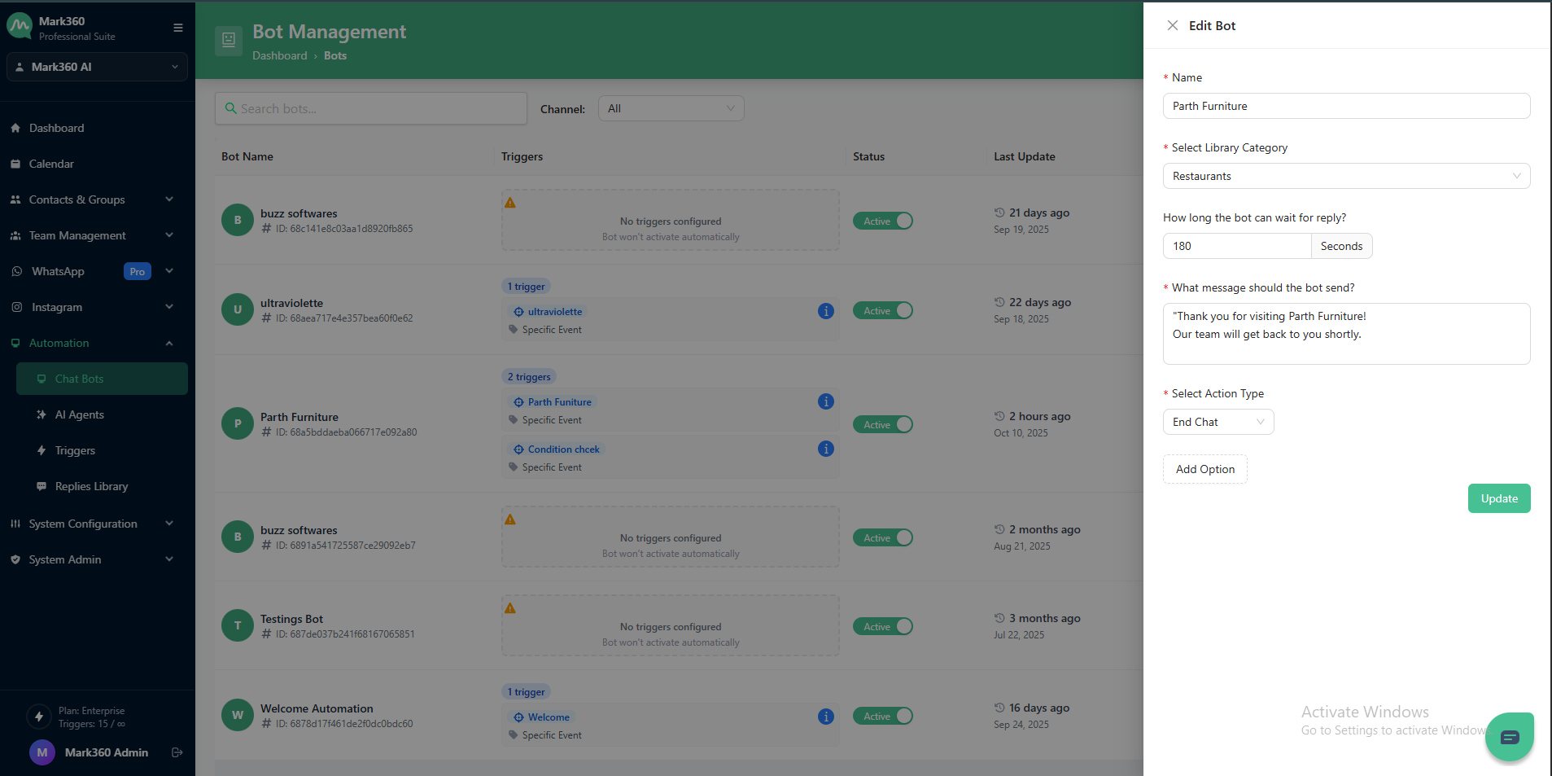This screenshot has height=776, width=1552.
Task: Click info icon for ultraviolette trigger
Action: 825,311
